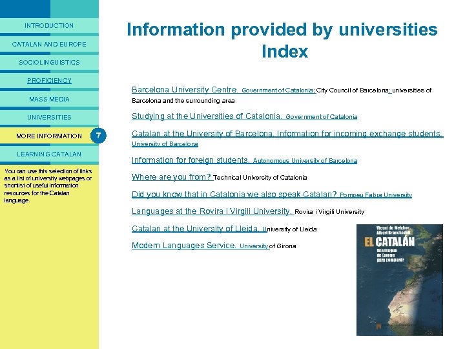The height and width of the screenshot is (349, 465).
Task: Go to the CATALAN AND EUROPE section
Action: coord(49,44)
